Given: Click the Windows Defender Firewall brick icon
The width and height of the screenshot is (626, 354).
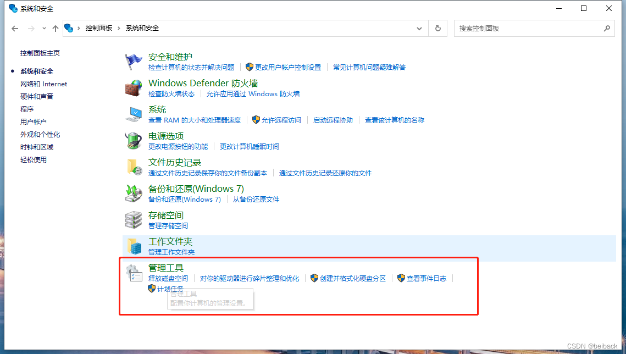Looking at the screenshot, I should 134,88.
